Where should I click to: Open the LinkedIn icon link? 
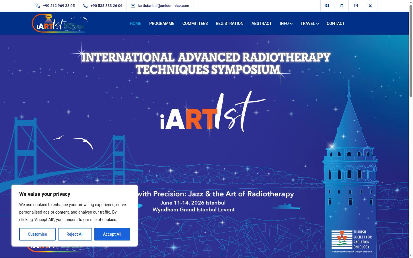pyautogui.click(x=342, y=5)
